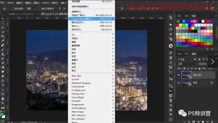The image size is (218, 123).
Task: Expand the 风格化 filter submenu
Action: point(92,38)
